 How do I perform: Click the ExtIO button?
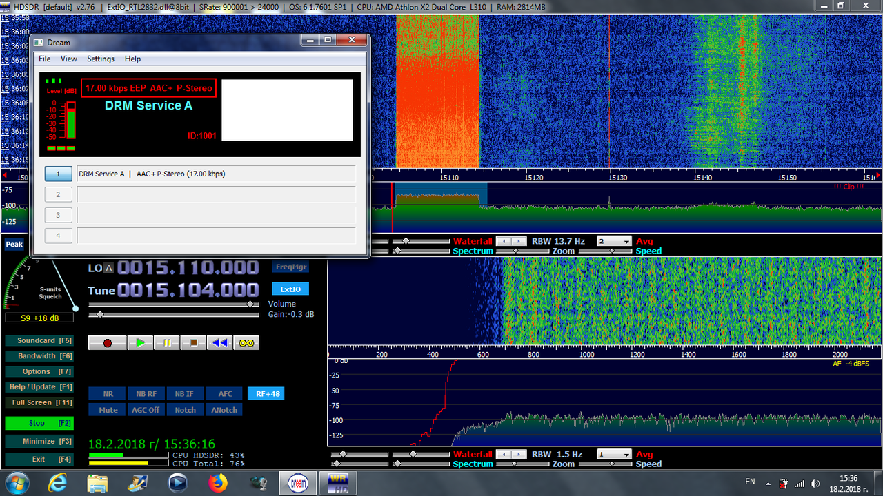tap(290, 289)
